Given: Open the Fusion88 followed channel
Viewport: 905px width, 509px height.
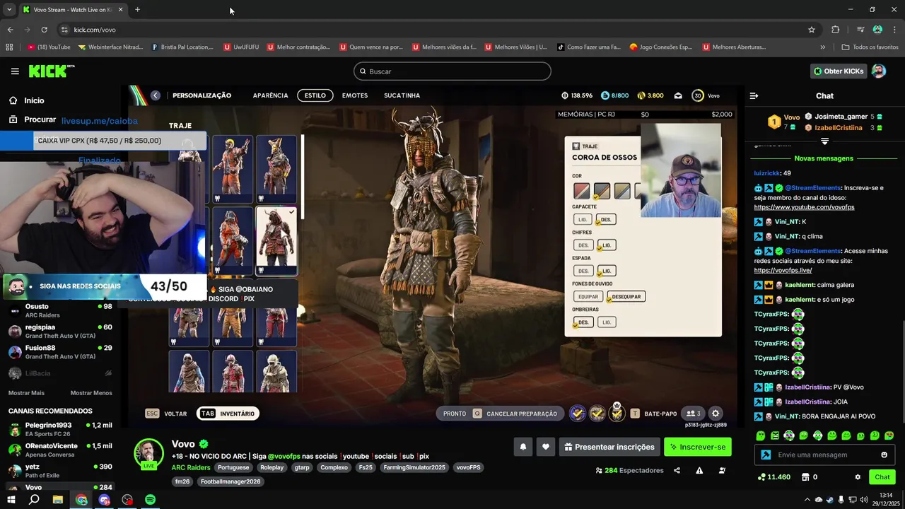Looking at the screenshot, I should (x=60, y=352).
